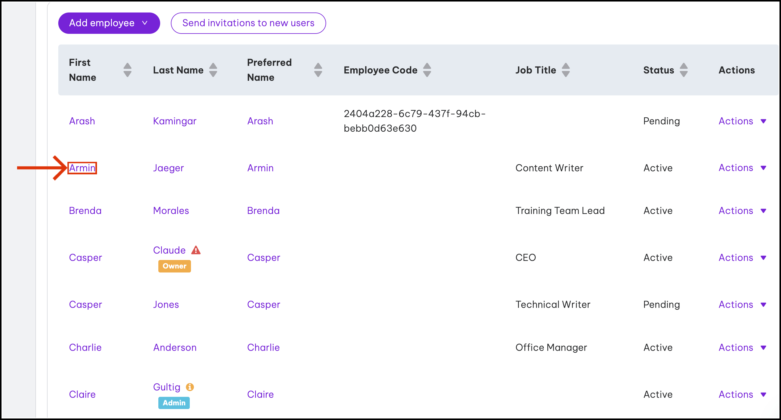The width and height of the screenshot is (781, 420).
Task: Expand Actions dropdown for Armin Jaeger
Action: pyautogui.click(x=742, y=168)
